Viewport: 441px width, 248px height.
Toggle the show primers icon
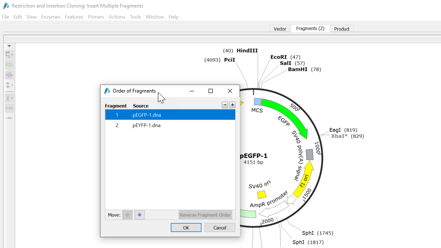[9, 75]
